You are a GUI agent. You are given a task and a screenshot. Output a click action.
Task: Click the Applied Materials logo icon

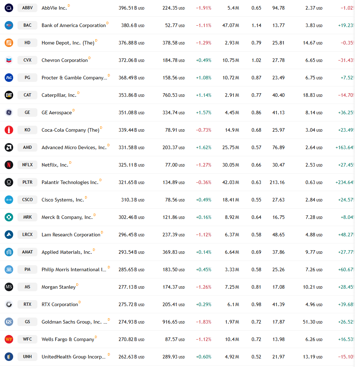coord(9,252)
